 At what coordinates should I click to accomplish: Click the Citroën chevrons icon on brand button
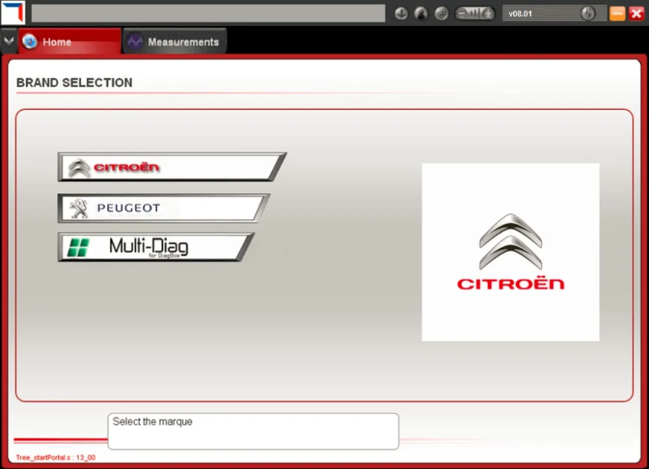79,168
